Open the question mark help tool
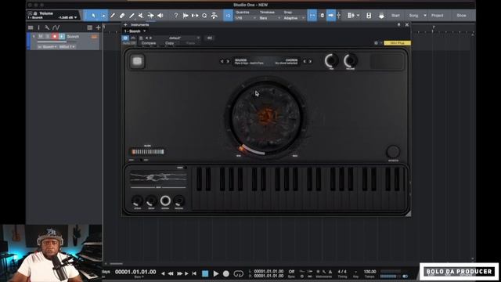The height and width of the screenshot is (282, 501). click(x=175, y=16)
